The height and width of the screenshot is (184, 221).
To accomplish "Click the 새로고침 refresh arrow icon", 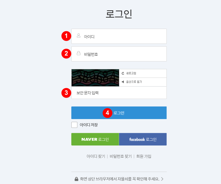I will [x=123, y=73].
